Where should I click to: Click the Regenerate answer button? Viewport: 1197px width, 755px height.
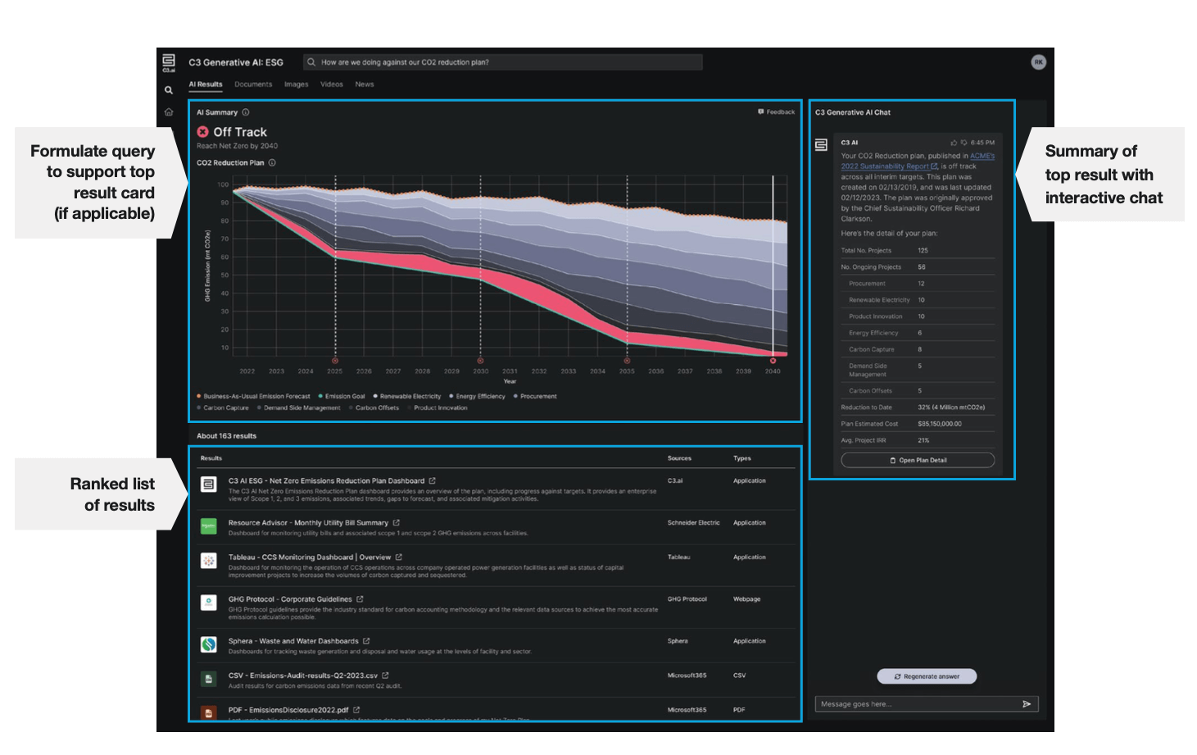click(x=927, y=676)
